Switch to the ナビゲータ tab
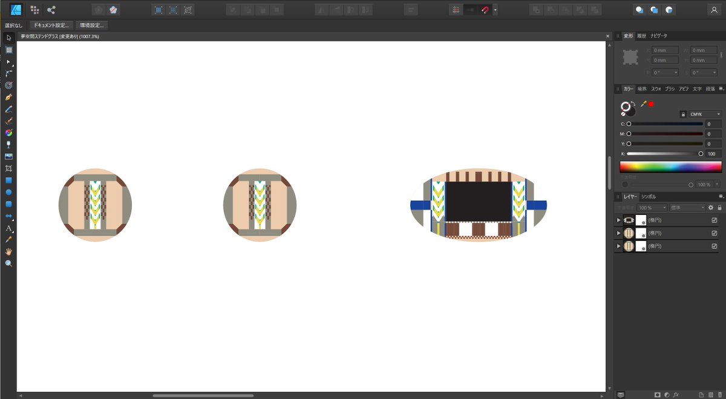 [659, 36]
